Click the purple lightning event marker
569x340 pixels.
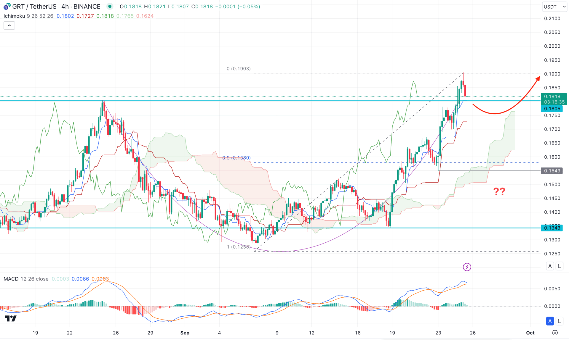pyautogui.click(x=467, y=267)
